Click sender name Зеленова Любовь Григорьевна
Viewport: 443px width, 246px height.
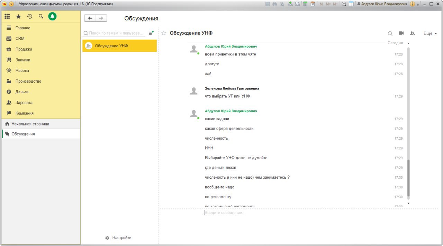pyautogui.click(x=232, y=88)
